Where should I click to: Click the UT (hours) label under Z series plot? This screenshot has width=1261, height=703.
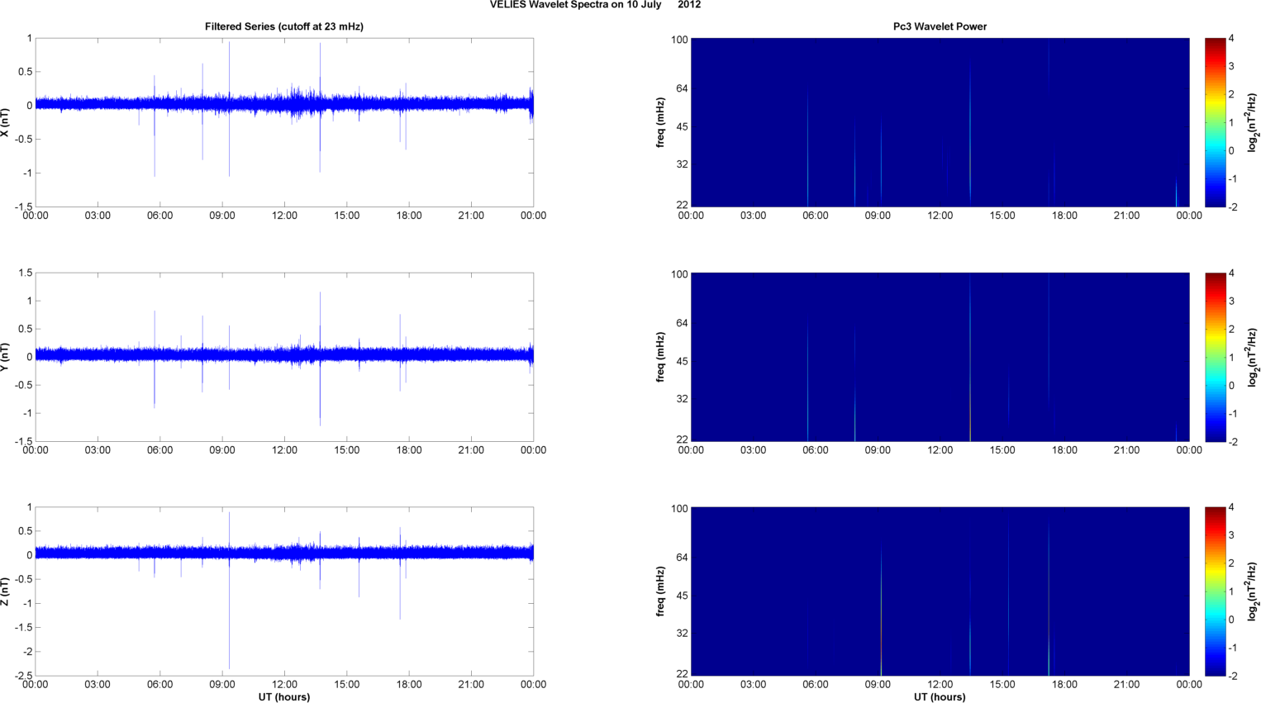click(284, 697)
